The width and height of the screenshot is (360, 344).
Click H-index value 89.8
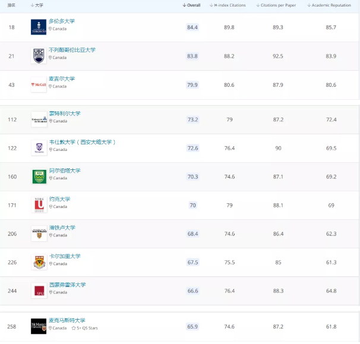click(x=229, y=27)
